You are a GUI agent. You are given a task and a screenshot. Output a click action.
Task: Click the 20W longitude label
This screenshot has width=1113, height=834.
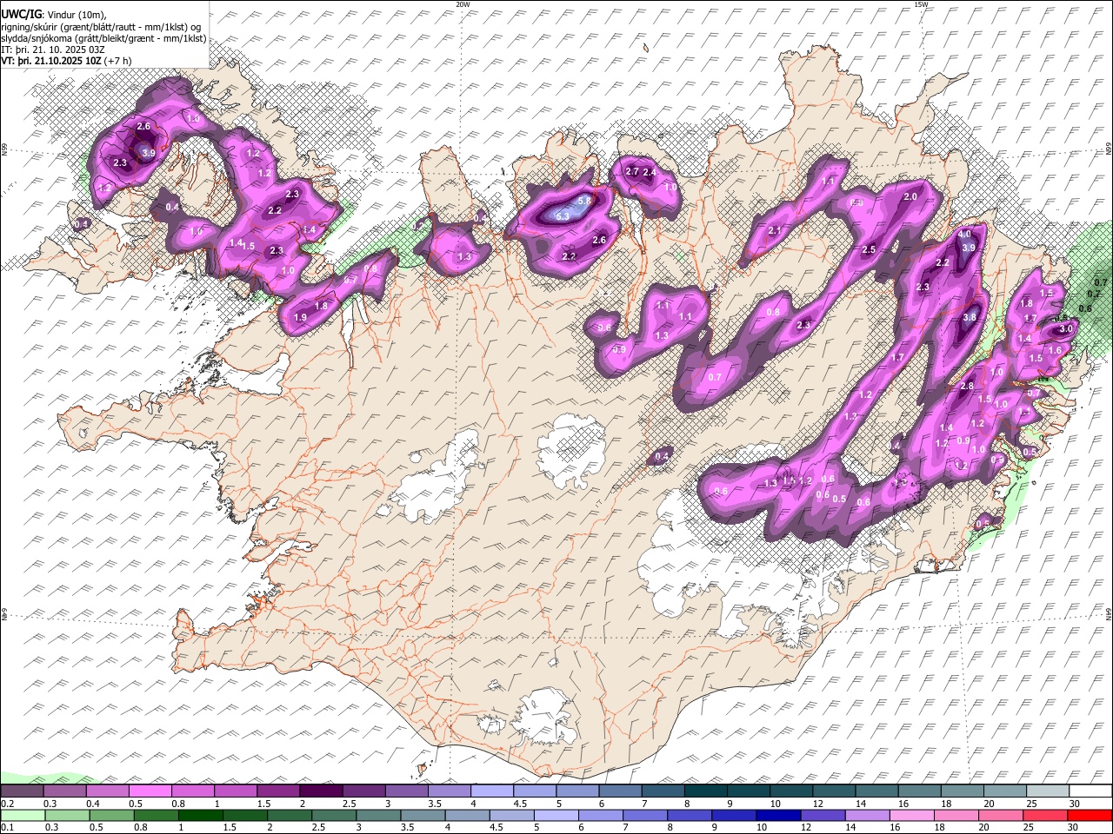[x=463, y=4]
